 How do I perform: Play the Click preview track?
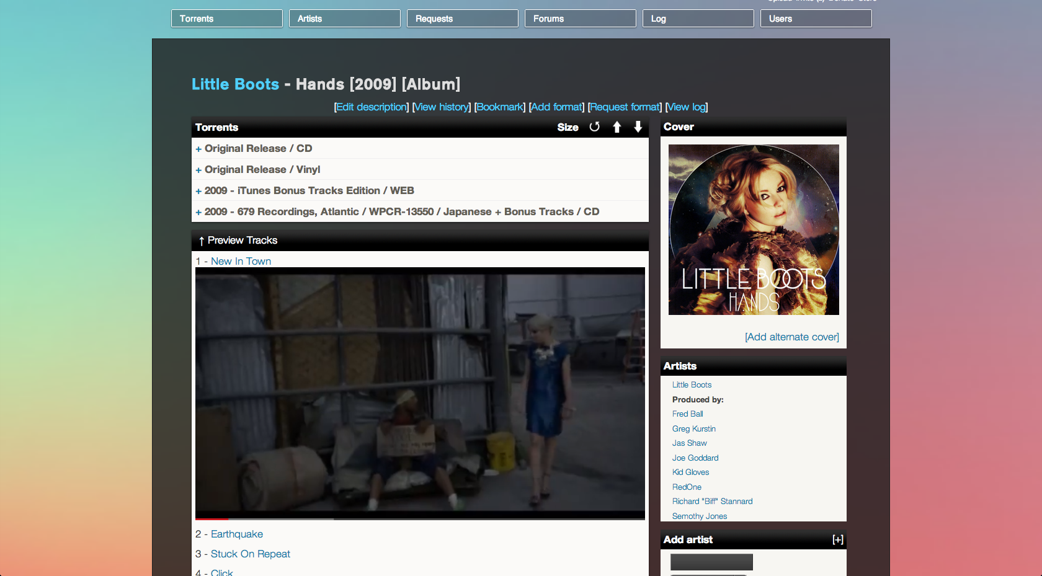[222, 572]
